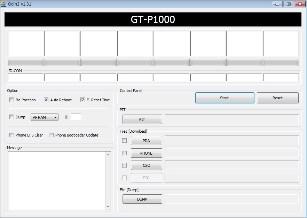Click the GT-P1000 model banner
This screenshot has width=307, height=218.
pyautogui.click(x=153, y=20)
